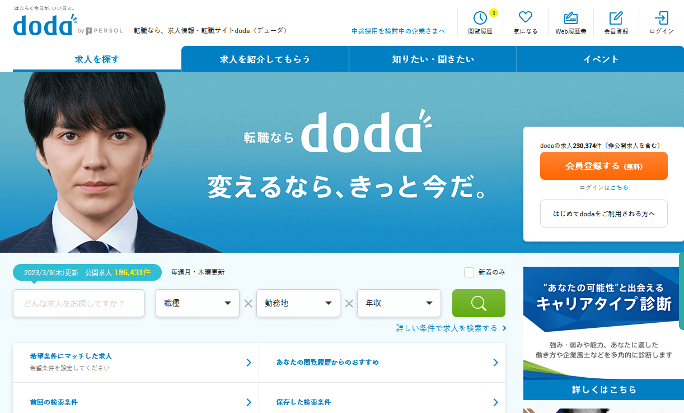
Task: Click 詳しい条件で求人を検索する link
Action: pos(451,328)
